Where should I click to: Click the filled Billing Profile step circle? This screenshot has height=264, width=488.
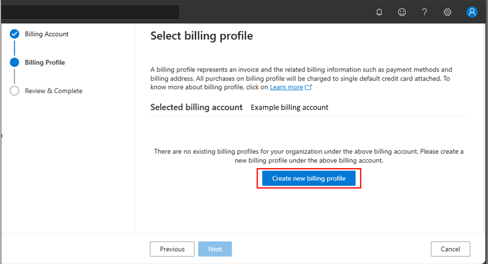coord(15,62)
